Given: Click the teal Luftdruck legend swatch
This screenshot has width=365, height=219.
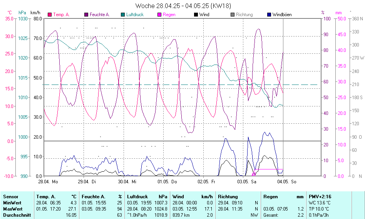Looking at the screenshot, I should click(123, 15).
